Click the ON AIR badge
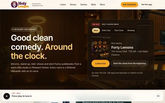Screen dimensions: 165x103 [96, 24]
